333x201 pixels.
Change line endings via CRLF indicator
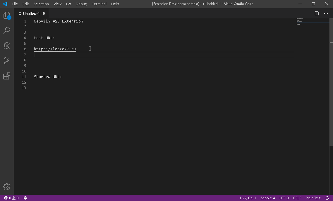tap(297, 198)
